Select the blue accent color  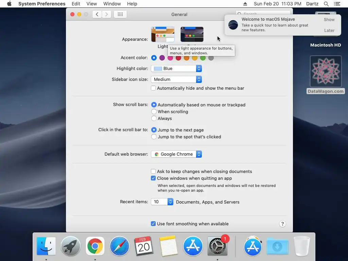pos(154,58)
